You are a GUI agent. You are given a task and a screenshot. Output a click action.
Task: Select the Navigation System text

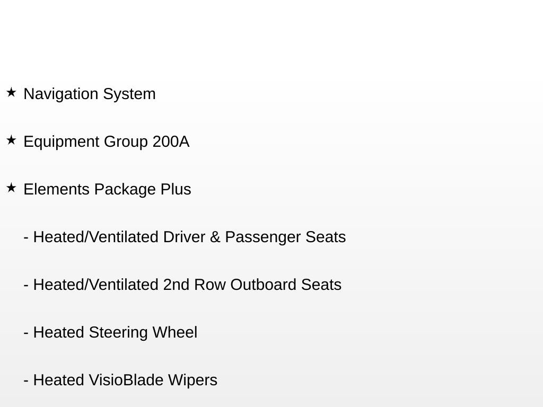click(x=89, y=94)
